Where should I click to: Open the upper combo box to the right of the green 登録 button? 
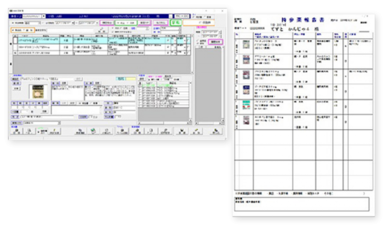coord(171,28)
